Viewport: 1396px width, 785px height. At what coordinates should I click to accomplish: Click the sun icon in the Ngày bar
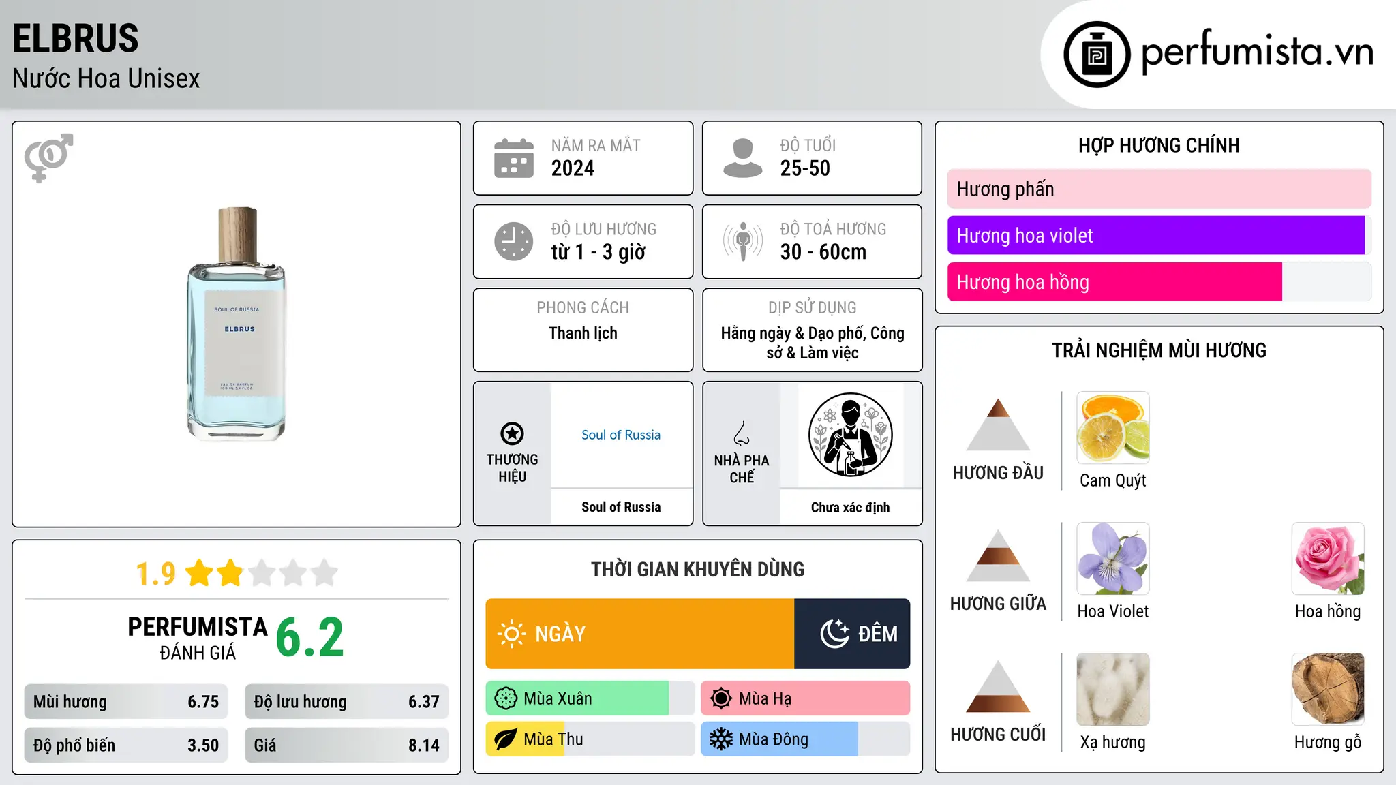coord(511,634)
